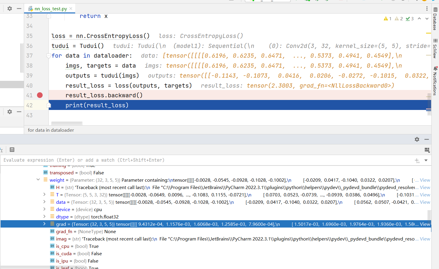Image resolution: width=439 pixels, height=269 pixels.
Task: Switch to nn_loss_test.py tab
Action: coord(51,9)
